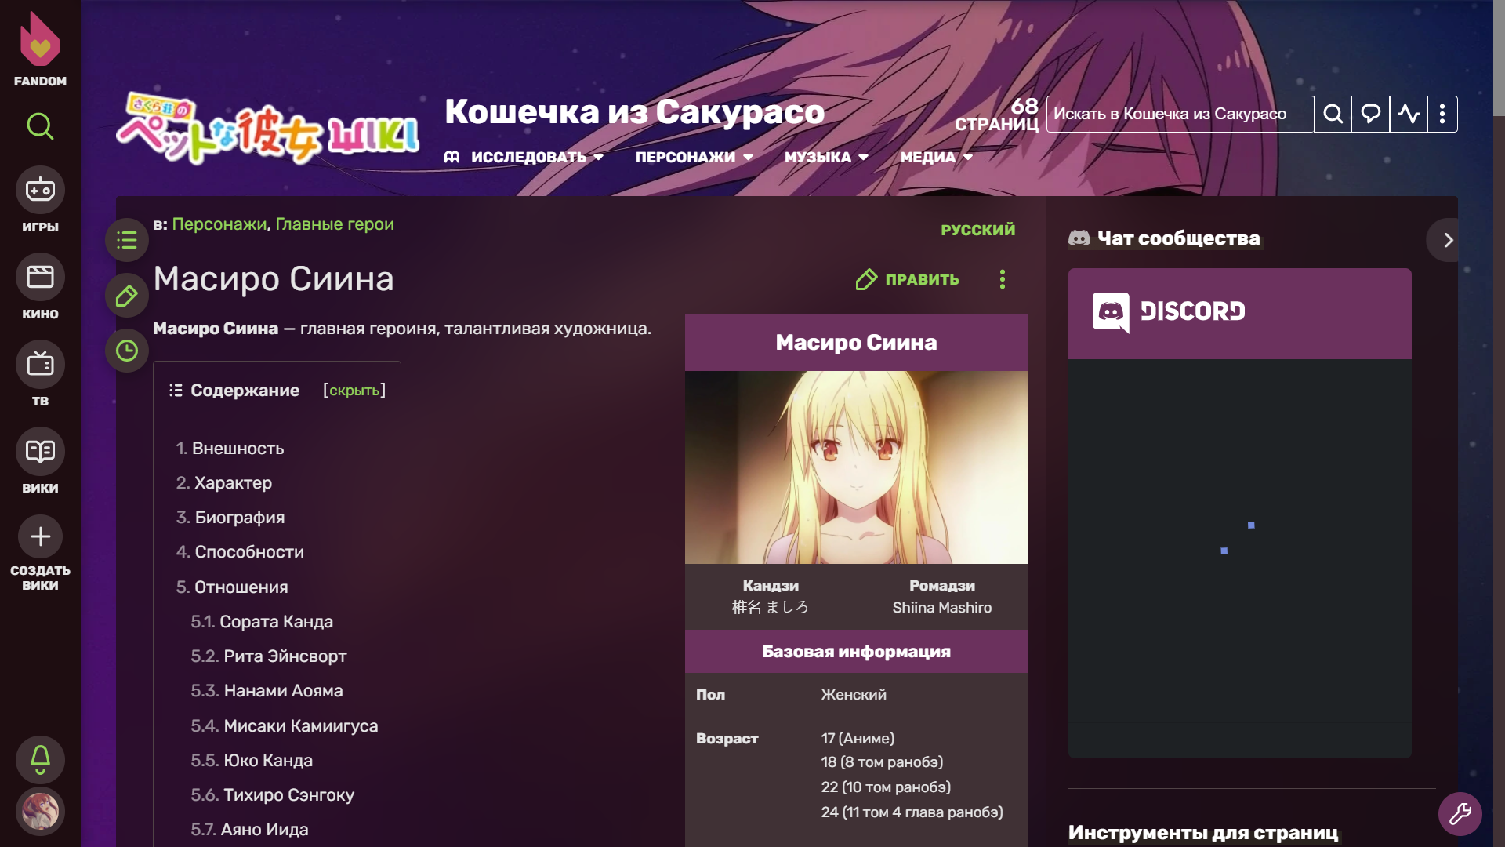Open notifications bell icon

[40, 758]
